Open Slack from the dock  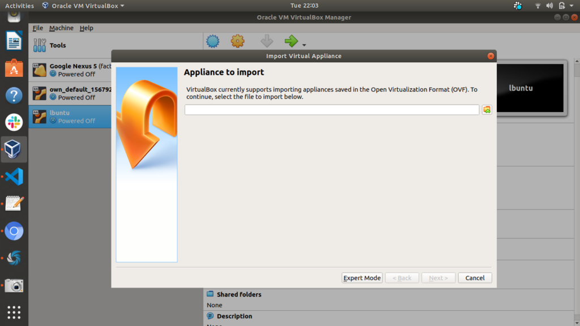(x=14, y=122)
